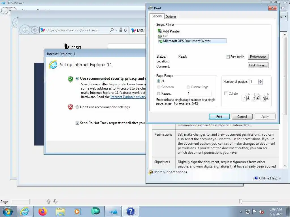Click the Action Center flag tray icon
This screenshot has width=290, height=217.
coord(255,212)
